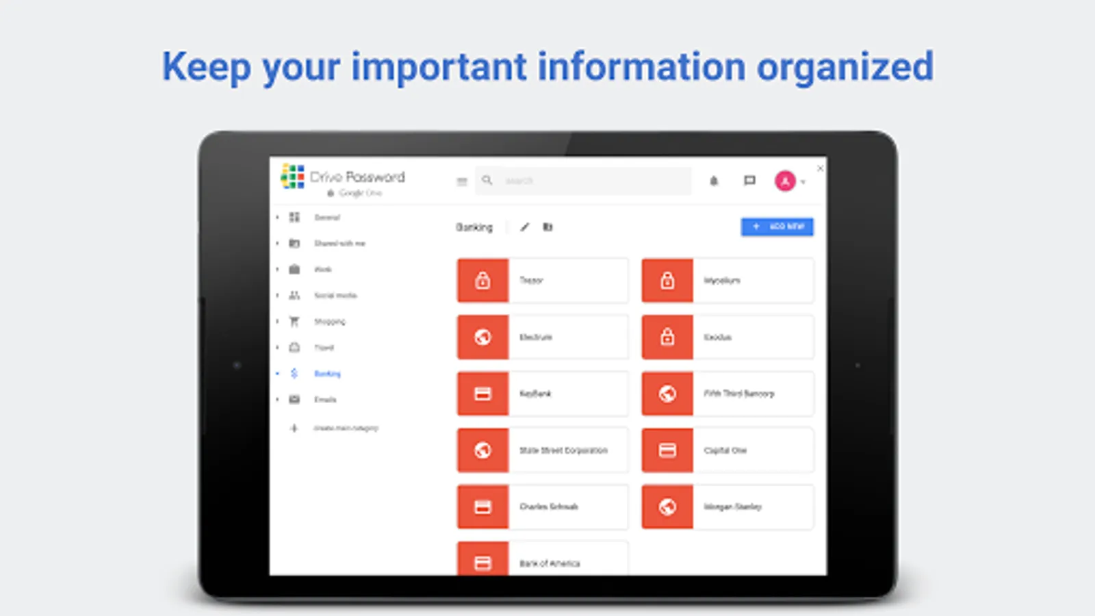Select the General category grid icon
Screen dimensions: 1095x616
click(x=294, y=217)
